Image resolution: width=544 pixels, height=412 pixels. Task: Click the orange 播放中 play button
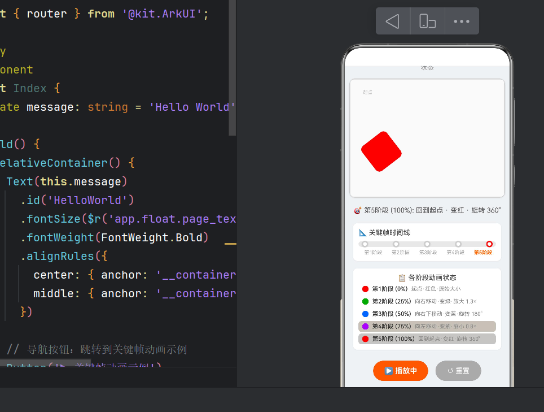click(x=400, y=371)
